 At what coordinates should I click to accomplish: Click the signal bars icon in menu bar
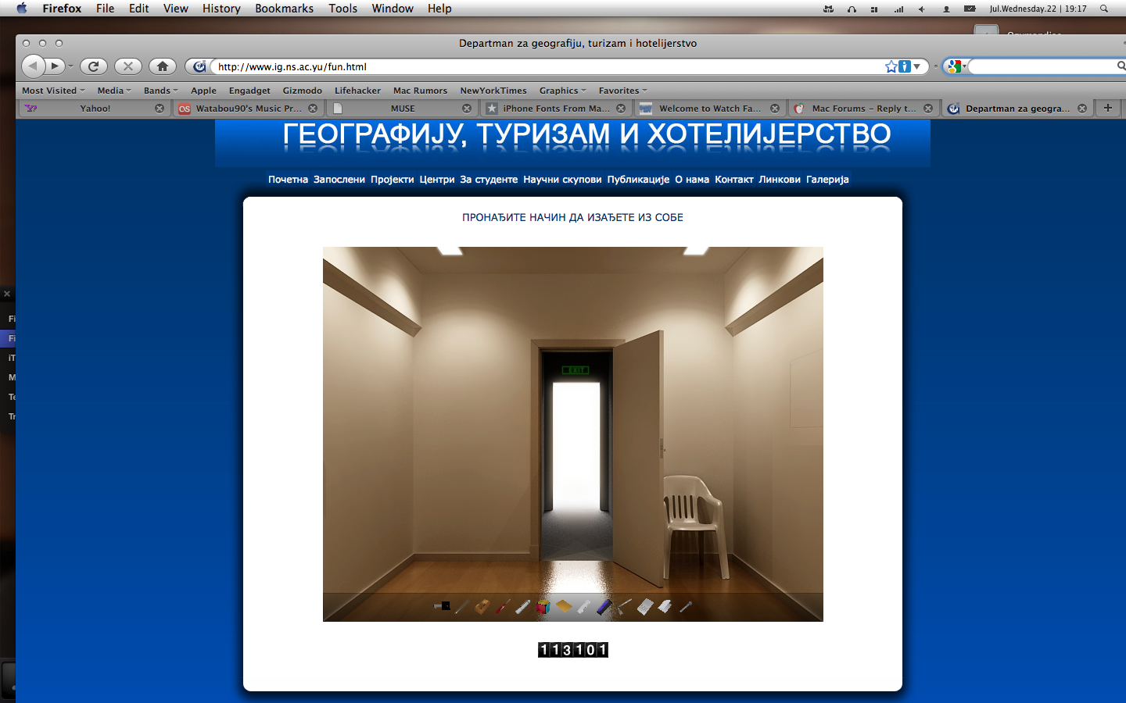(898, 9)
